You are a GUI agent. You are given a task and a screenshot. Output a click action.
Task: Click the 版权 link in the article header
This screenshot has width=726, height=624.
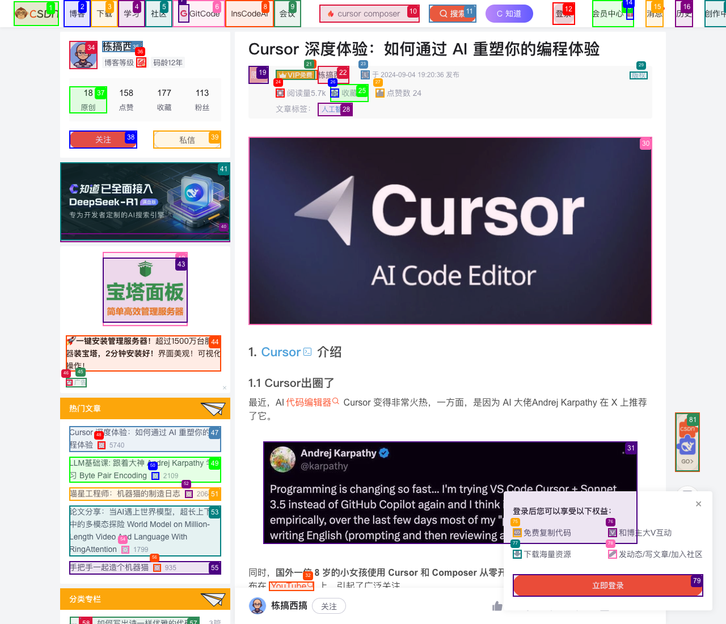[x=639, y=75]
